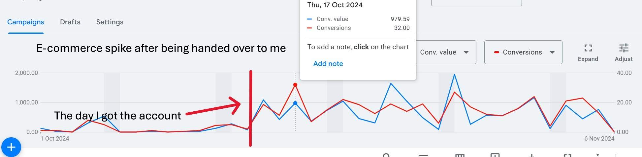Click the download icon in table toolbar
642x157 pixels.
pos(531,155)
